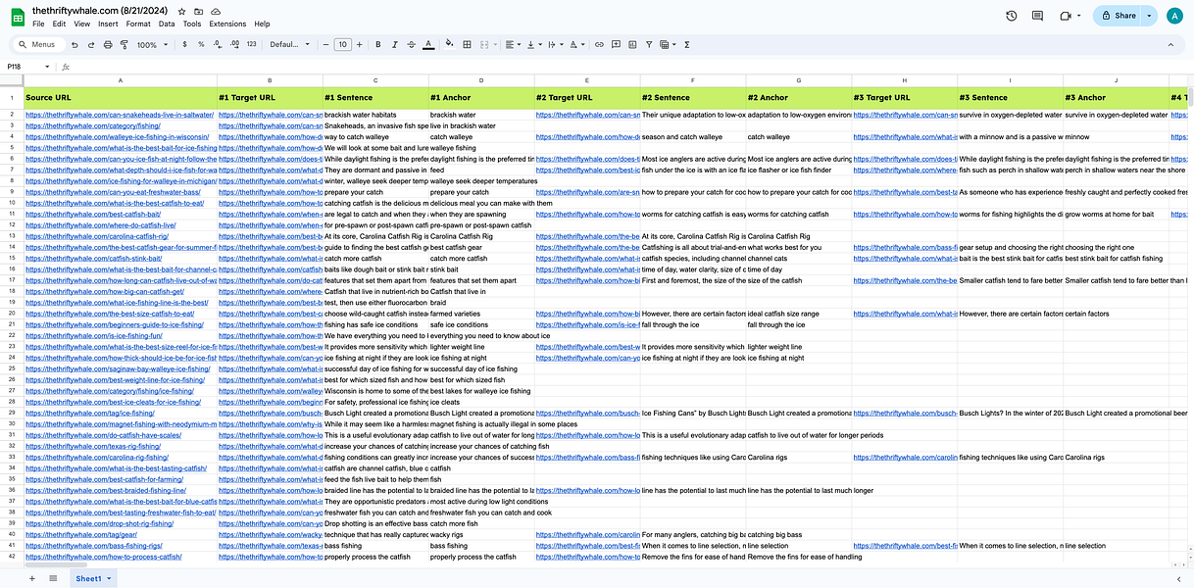Viewport: 1194px width, 588px height.
Task: Open the File menu
Action: tap(38, 24)
